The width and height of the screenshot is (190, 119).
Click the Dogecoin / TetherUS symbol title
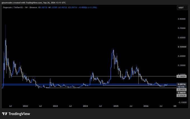(x=13, y=7)
